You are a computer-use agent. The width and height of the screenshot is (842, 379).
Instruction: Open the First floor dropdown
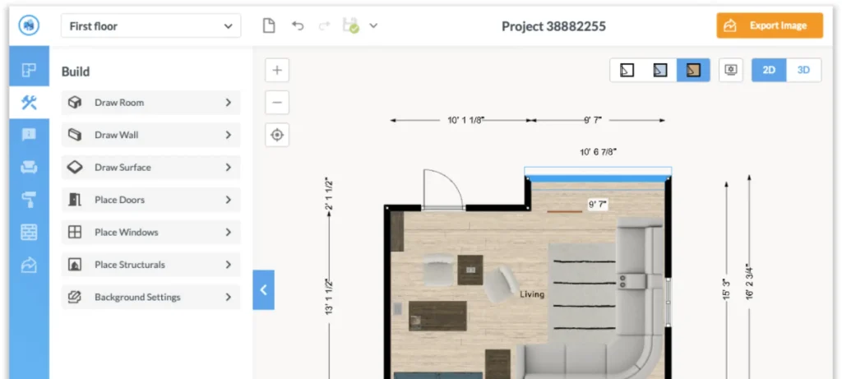pos(151,25)
